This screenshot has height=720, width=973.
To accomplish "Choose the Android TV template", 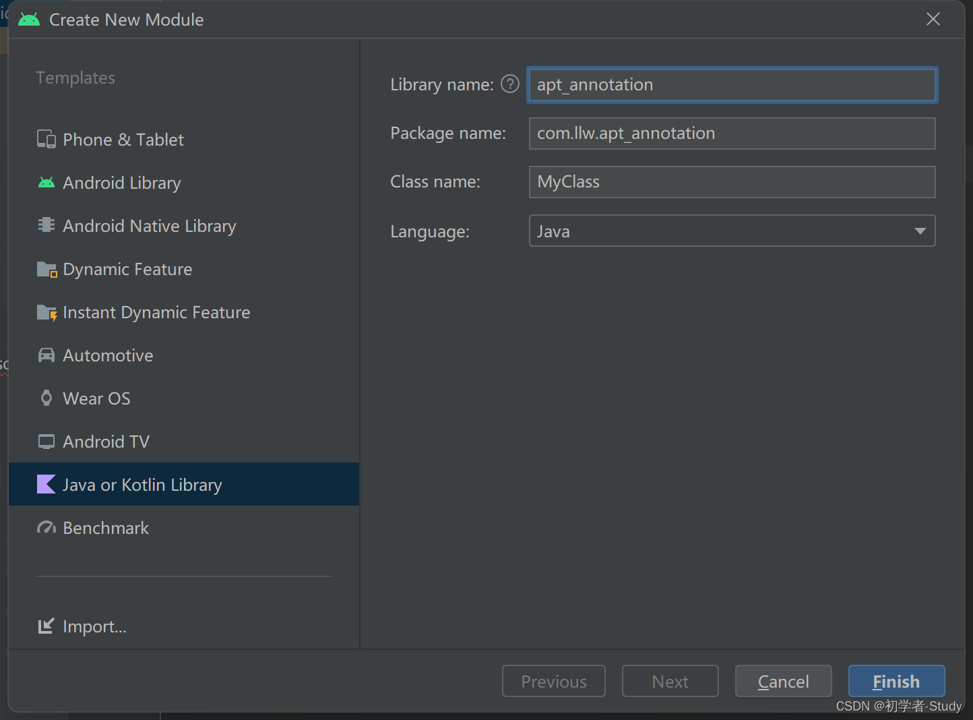I will [184, 442].
